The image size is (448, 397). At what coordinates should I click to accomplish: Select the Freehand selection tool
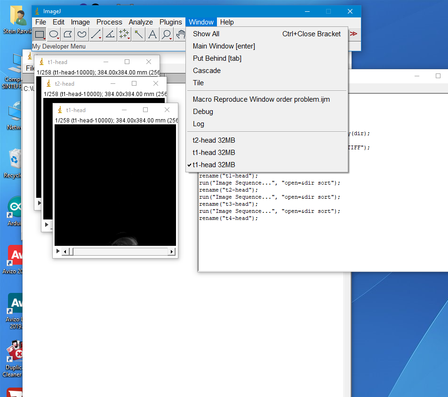click(x=82, y=34)
